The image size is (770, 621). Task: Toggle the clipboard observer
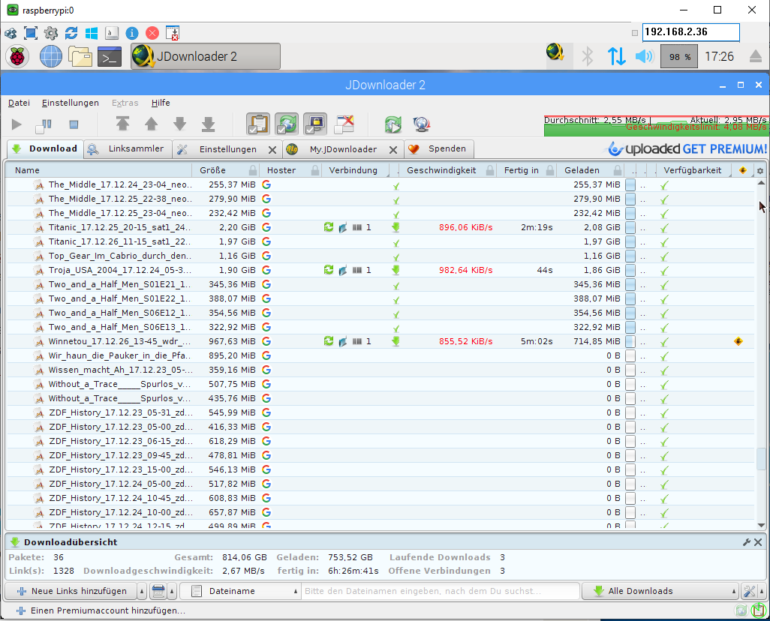tap(258, 124)
